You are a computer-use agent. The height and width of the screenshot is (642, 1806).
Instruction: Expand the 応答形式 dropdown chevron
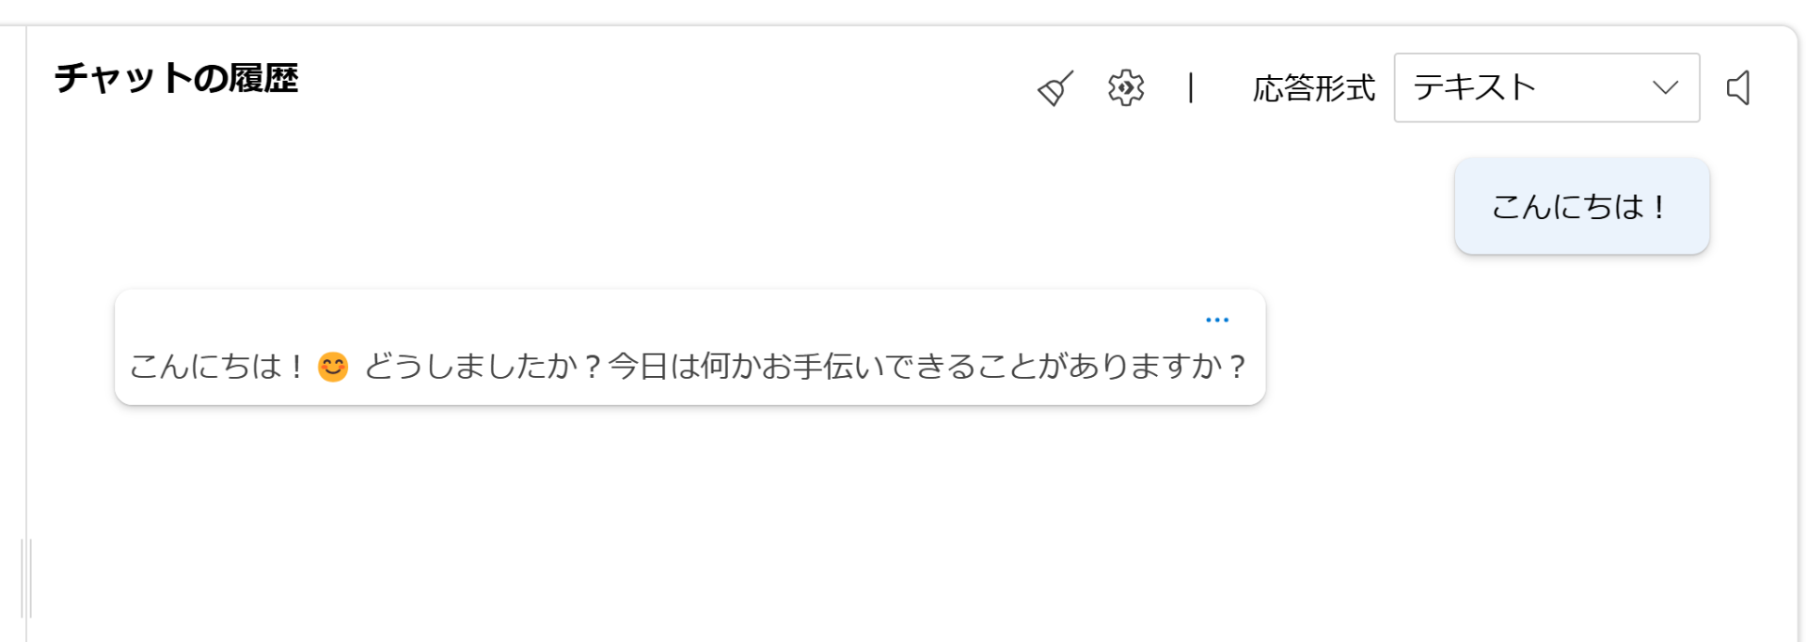(1665, 88)
